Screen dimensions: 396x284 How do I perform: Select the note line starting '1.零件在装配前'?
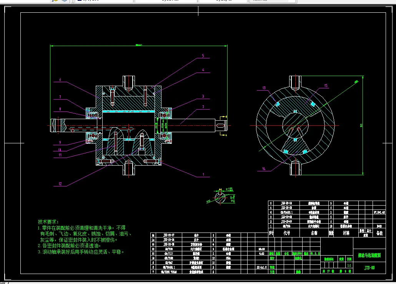82,228
